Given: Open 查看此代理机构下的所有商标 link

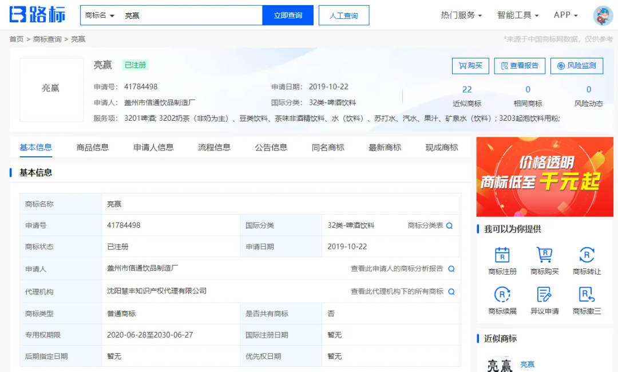Looking at the screenshot, I should [397, 291].
